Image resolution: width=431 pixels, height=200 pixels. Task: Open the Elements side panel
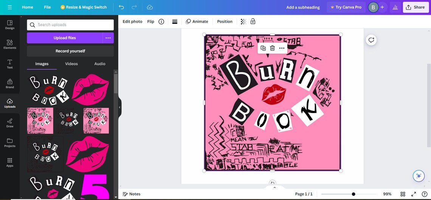point(9,44)
